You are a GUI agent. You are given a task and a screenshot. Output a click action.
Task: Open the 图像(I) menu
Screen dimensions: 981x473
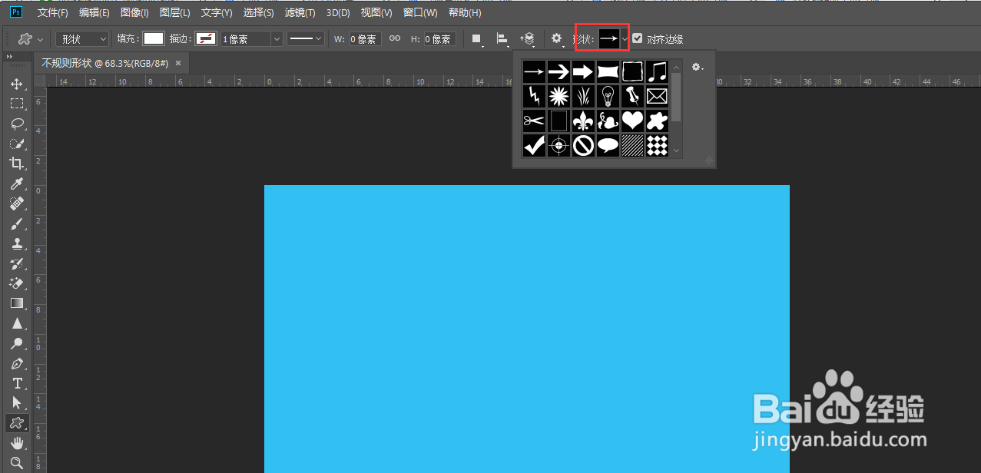pyautogui.click(x=134, y=12)
